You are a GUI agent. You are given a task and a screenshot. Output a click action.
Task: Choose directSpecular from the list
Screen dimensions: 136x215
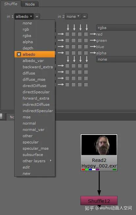(35, 92)
